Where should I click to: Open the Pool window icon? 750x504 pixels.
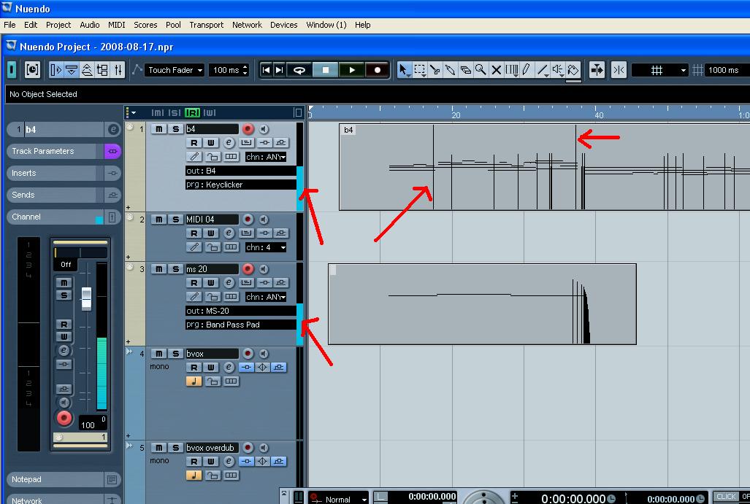coord(102,70)
